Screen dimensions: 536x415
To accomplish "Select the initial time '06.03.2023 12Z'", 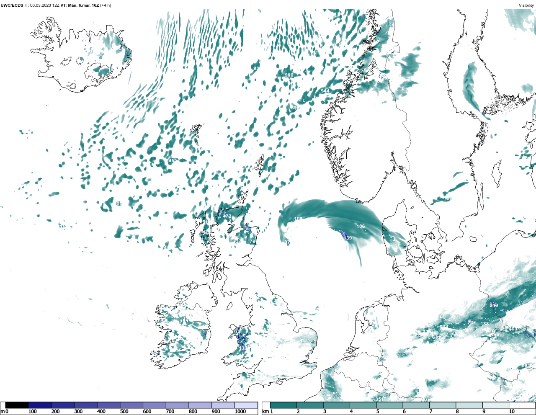I will (x=45, y=5).
